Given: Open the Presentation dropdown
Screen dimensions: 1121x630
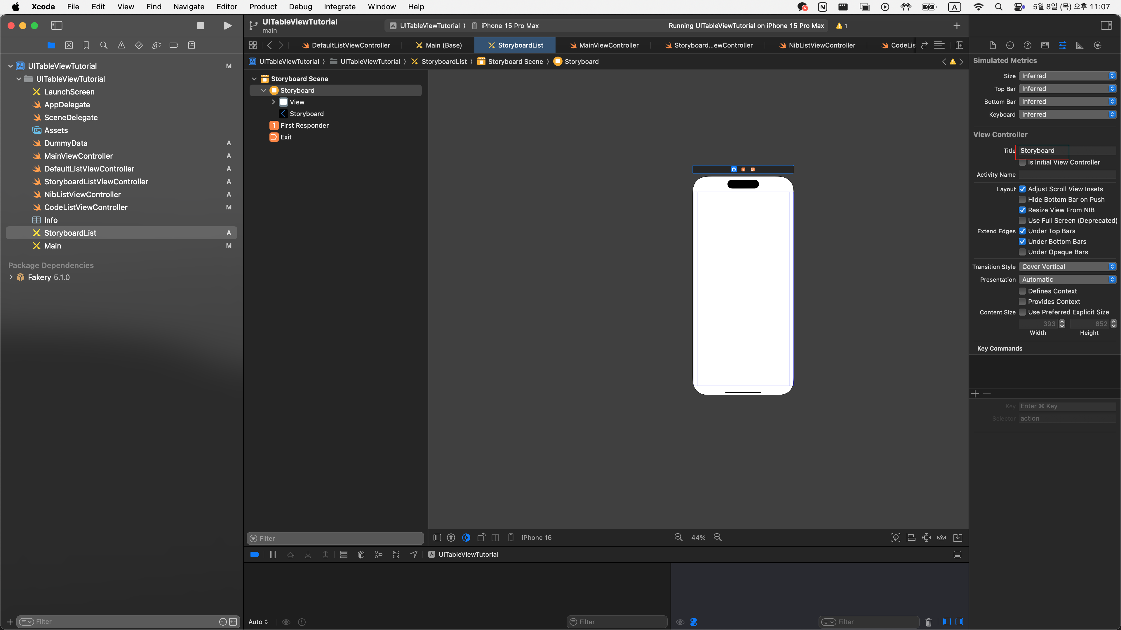Looking at the screenshot, I should [x=1067, y=280].
